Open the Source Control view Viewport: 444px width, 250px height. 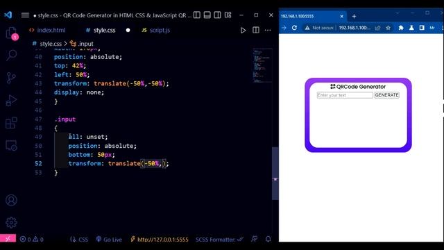[11, 78]
